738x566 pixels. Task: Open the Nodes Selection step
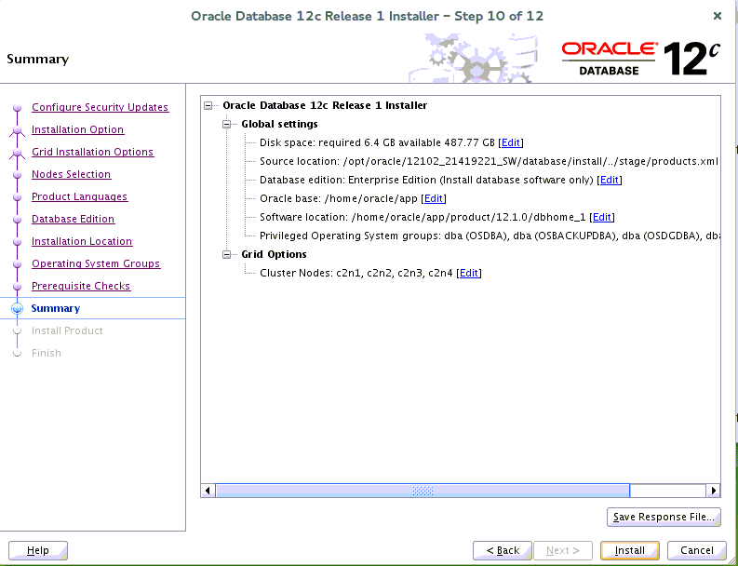(x=71, y=174)
